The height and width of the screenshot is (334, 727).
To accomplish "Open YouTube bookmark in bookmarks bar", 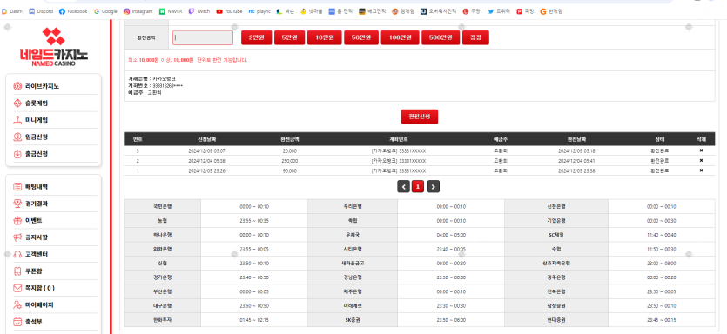I will tap(230, 11).
